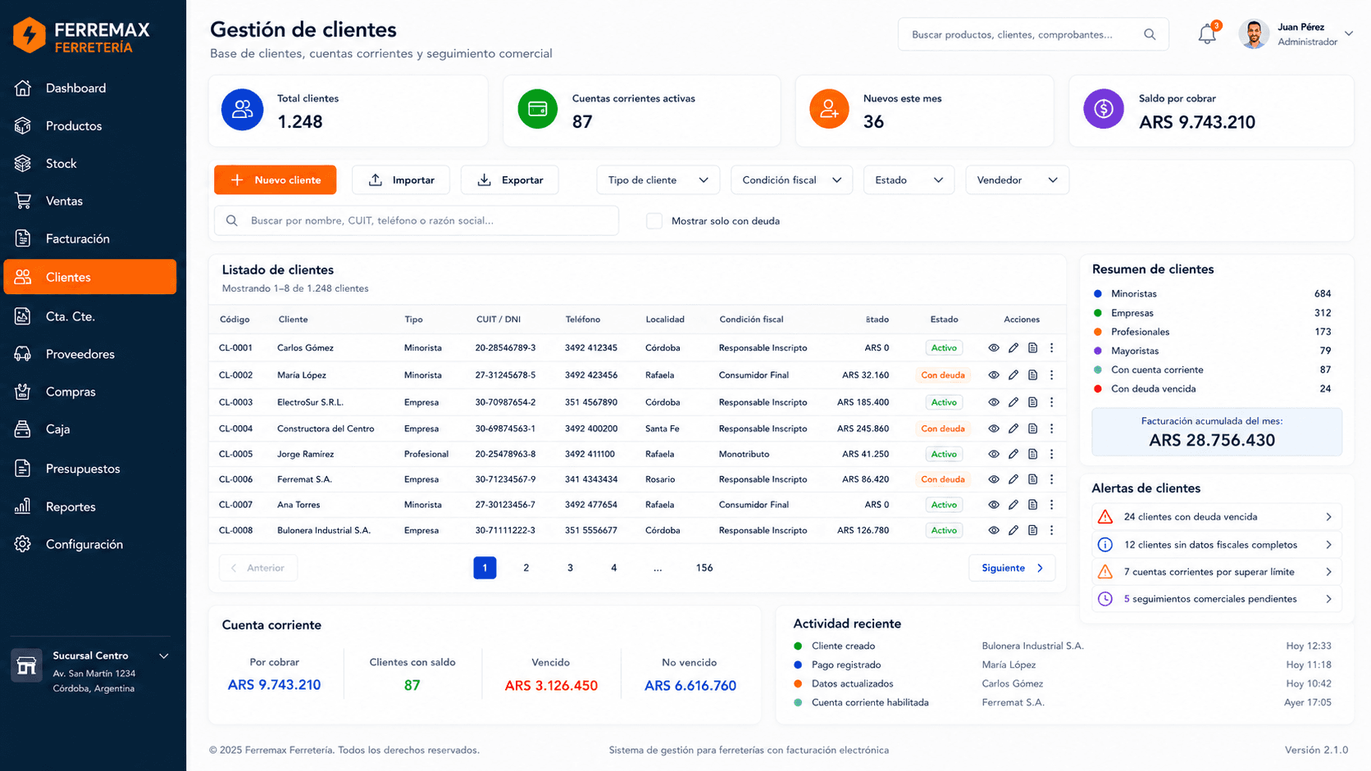The width and height of the screenshot is (1371, 771).
Task: Open Facturación in sidebar
Action: [90, 239]
